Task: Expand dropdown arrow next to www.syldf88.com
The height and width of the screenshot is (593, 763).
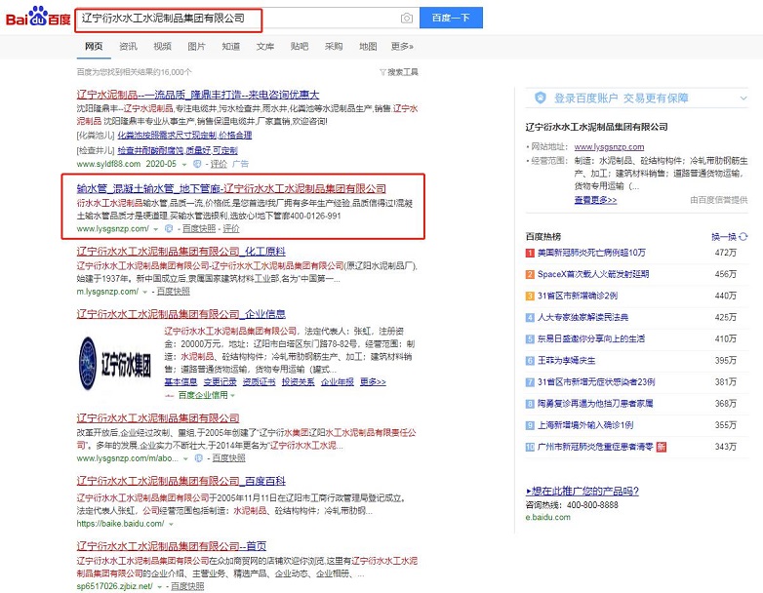Action: tap(184, 165)
